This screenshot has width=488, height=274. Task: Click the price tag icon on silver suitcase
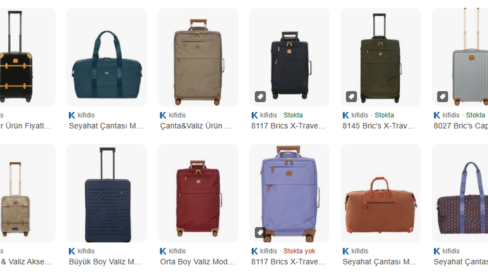443,97
